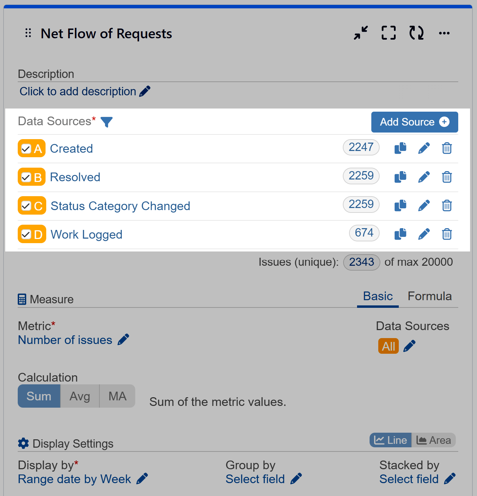Open the more options menu
Image resolution: width=477 pixels, height=496 pixels.
(x=444, y=33)
